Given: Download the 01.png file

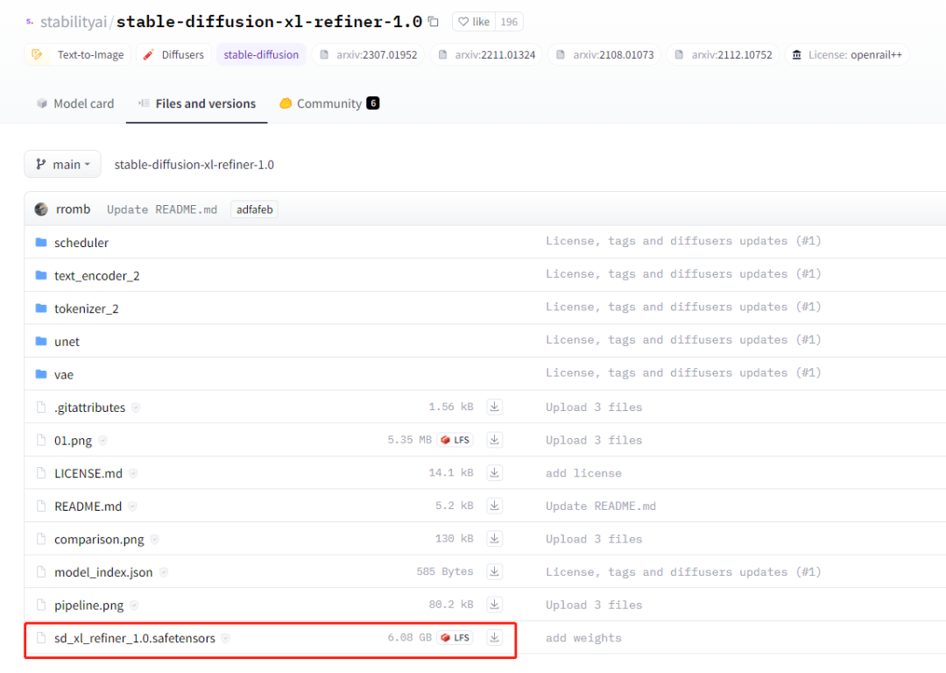Looking at the screenshot, I should (x=494, y=440).
